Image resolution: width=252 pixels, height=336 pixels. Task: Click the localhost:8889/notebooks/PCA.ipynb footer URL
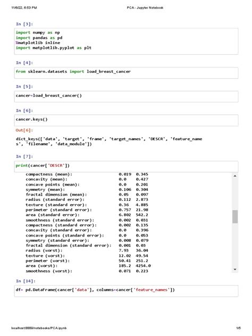click(x=39, y=328)
